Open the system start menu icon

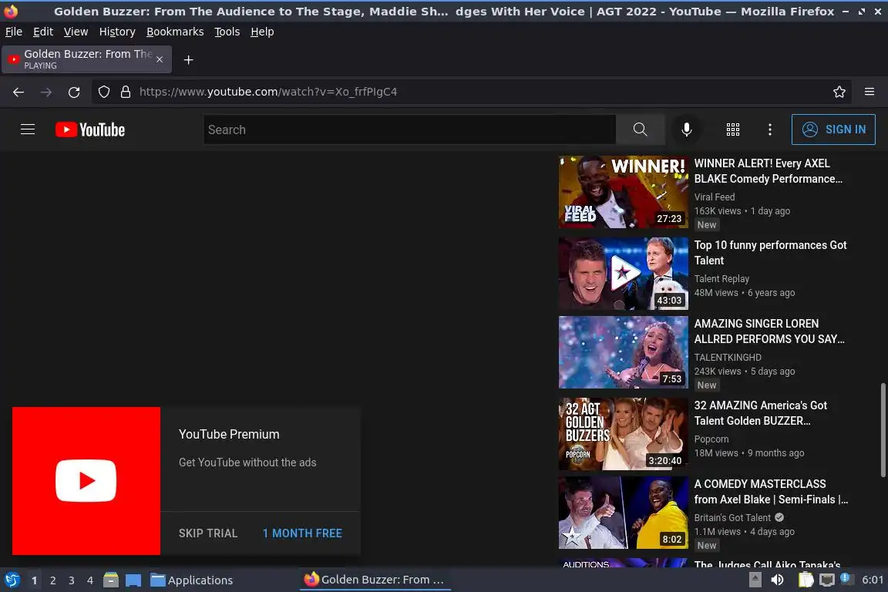pyautogui.click(x=12, y=580)
